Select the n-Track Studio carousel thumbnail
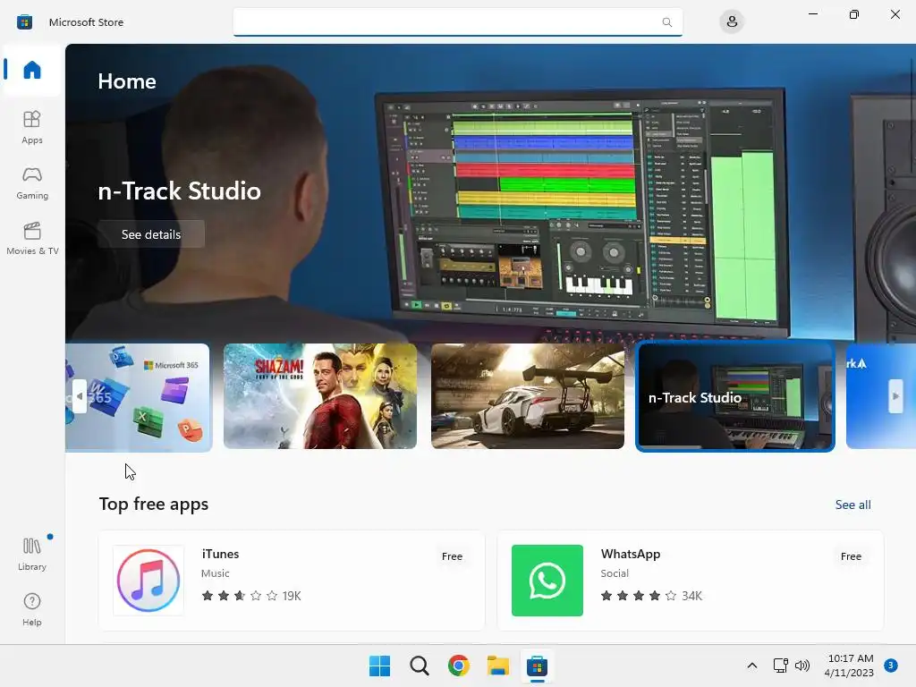The width and height of the screenshot is (916, 687). click(735, 396)
